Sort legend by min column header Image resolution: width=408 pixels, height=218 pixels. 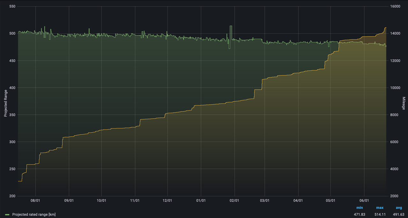pyautogui.click(x=360, y=208)
